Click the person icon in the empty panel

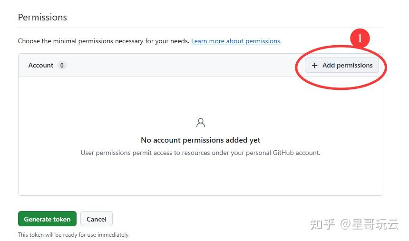(x=201, y=123)
